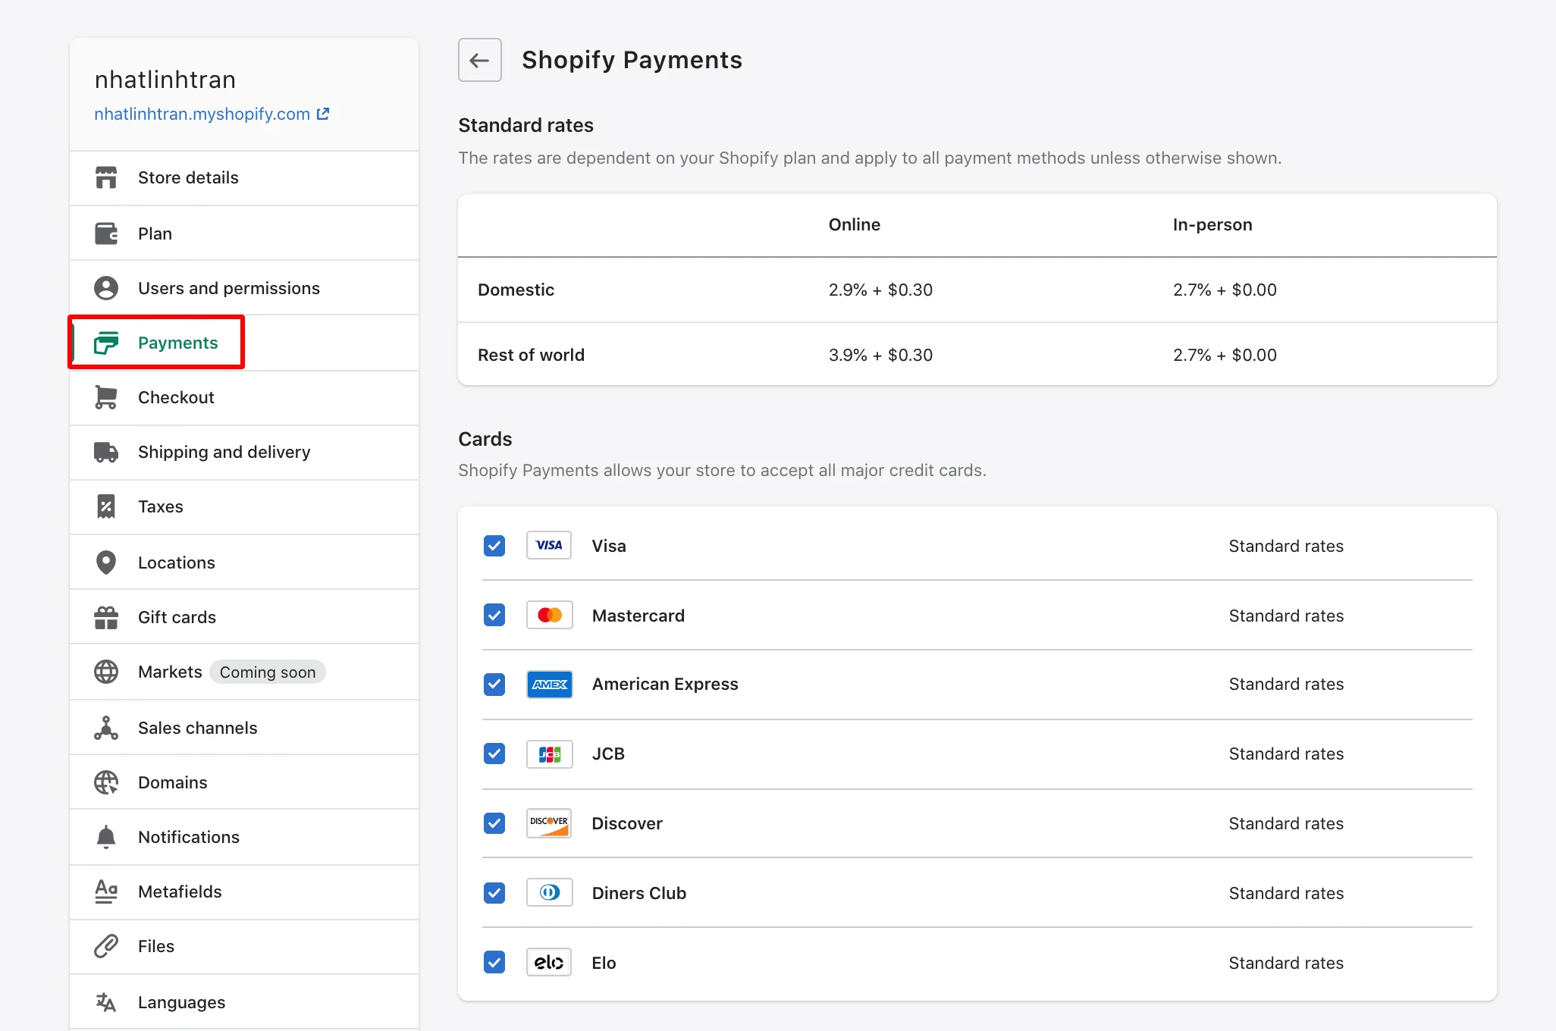This screenshot has width=1556, height=1031.
Task: Click the In-person column header
Action: pyautogui.click(x=1212, y=224)
